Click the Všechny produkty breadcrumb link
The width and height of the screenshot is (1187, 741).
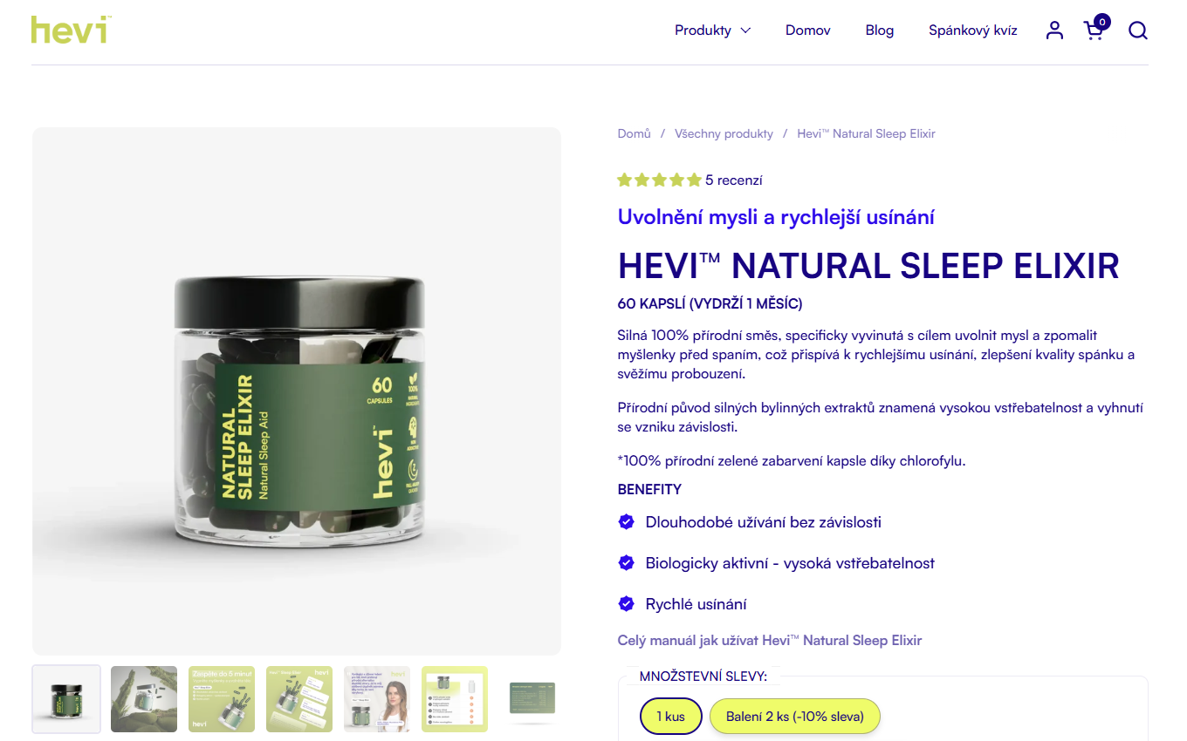click(724, 134)
